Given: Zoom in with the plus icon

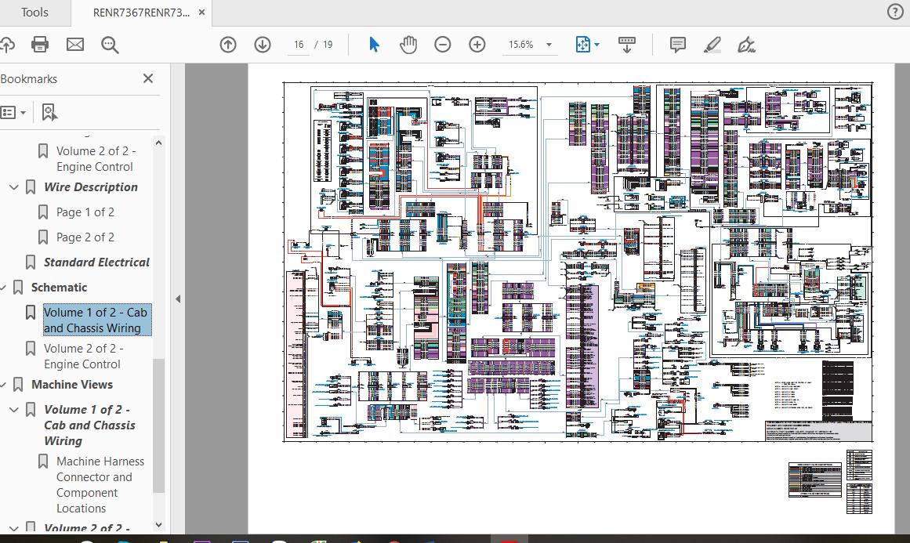Looking at the screenshot, I should pyautogui.click(x=477, y=45).
